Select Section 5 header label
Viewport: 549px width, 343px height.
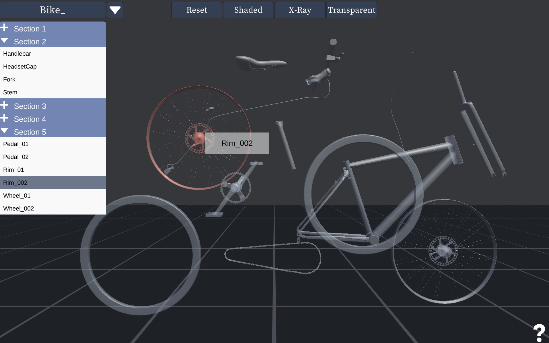click(30, 132)
